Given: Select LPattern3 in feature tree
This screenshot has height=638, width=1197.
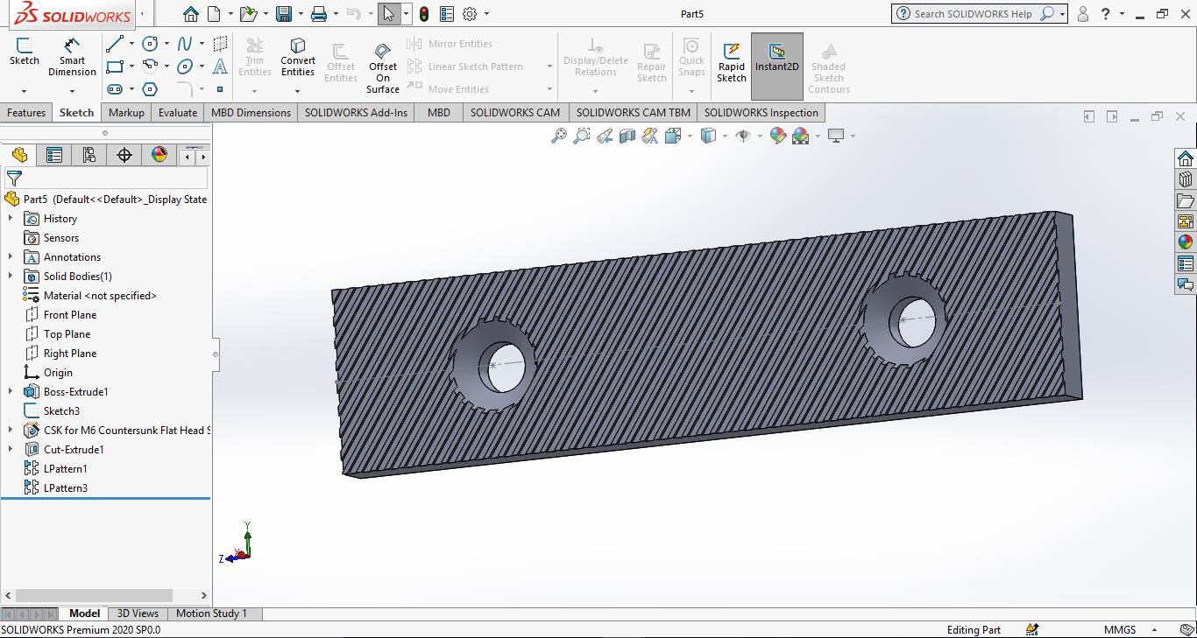Looking at the screenshot, I should click(66, 488).
